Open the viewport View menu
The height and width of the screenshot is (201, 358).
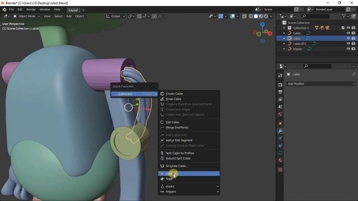click(47, 16)
